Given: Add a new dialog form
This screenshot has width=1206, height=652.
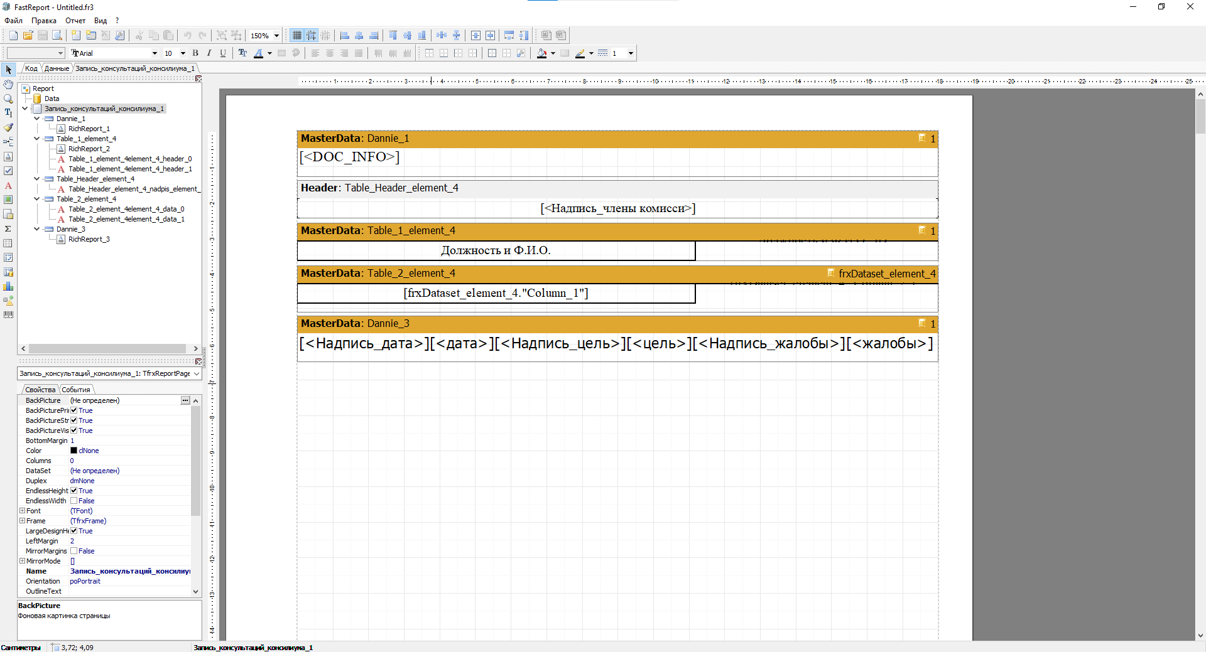Looking at the screenshot, I should coord(91,36).
